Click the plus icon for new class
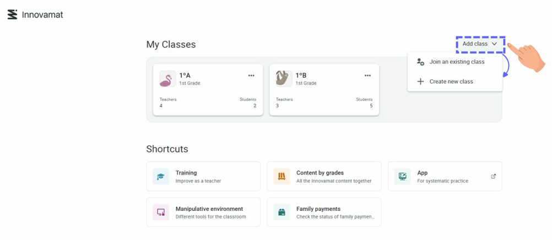 [x=420, y=81]
